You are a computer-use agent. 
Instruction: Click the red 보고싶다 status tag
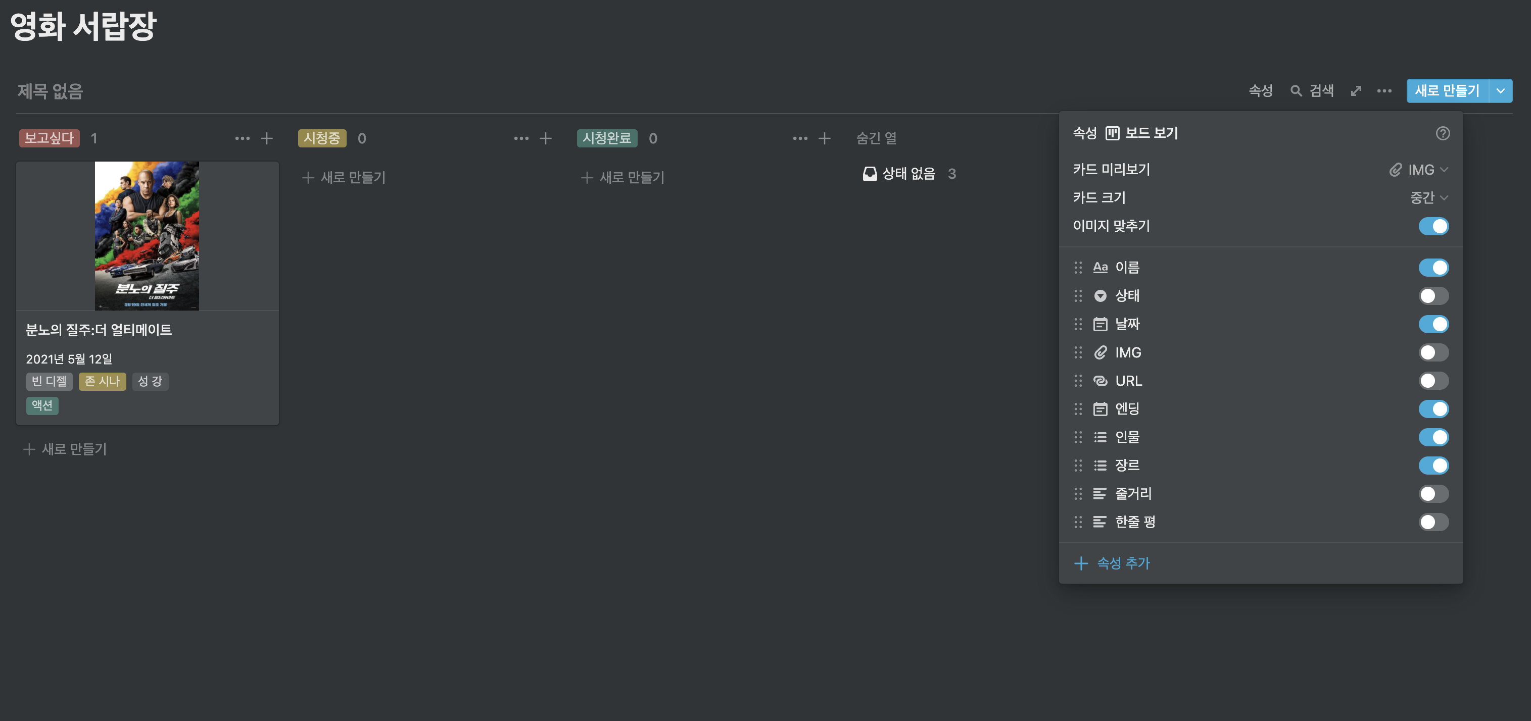pyautogui.click(x=49, y=138)
